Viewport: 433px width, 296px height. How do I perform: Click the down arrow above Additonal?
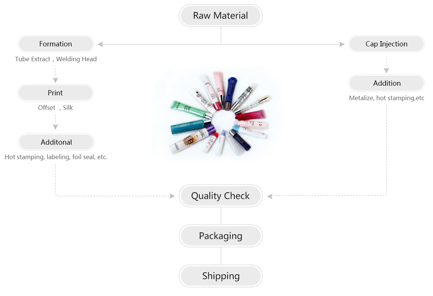tap(56, 126)
